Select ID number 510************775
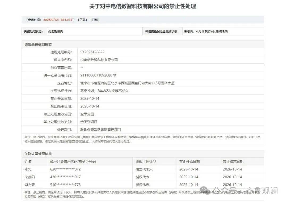The image size is (287, 202). coord(65,185)
